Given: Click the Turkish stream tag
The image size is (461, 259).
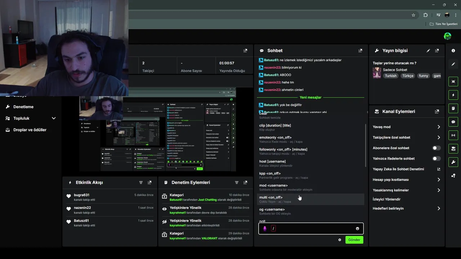Looking at the screenshot, I should point(390,76).
